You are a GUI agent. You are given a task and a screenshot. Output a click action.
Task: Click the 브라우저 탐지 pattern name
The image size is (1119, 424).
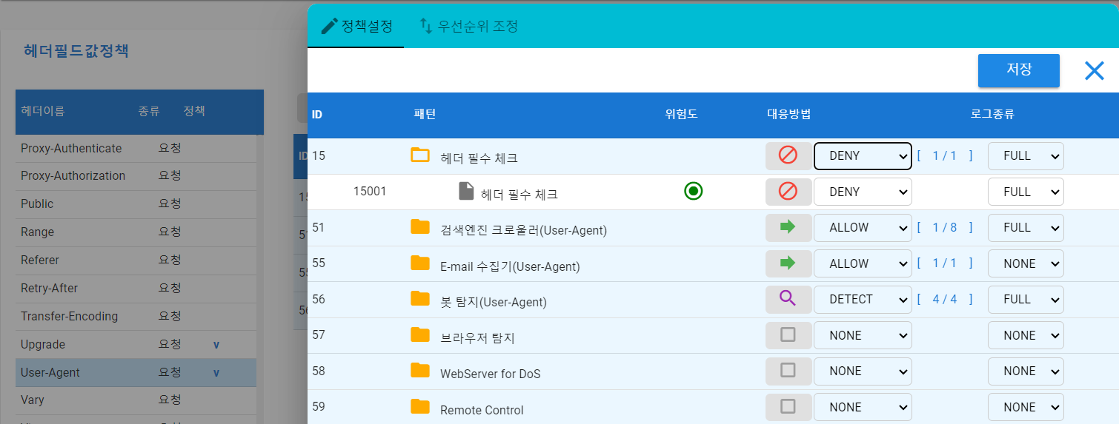point(477,338)
